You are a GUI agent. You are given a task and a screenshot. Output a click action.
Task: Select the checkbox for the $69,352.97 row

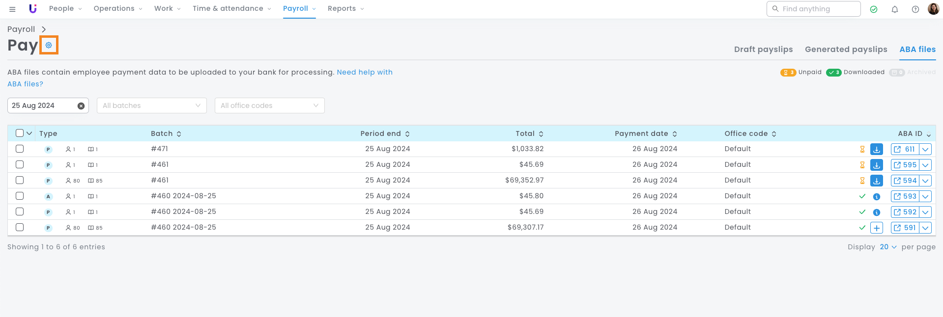pos(20,180)
